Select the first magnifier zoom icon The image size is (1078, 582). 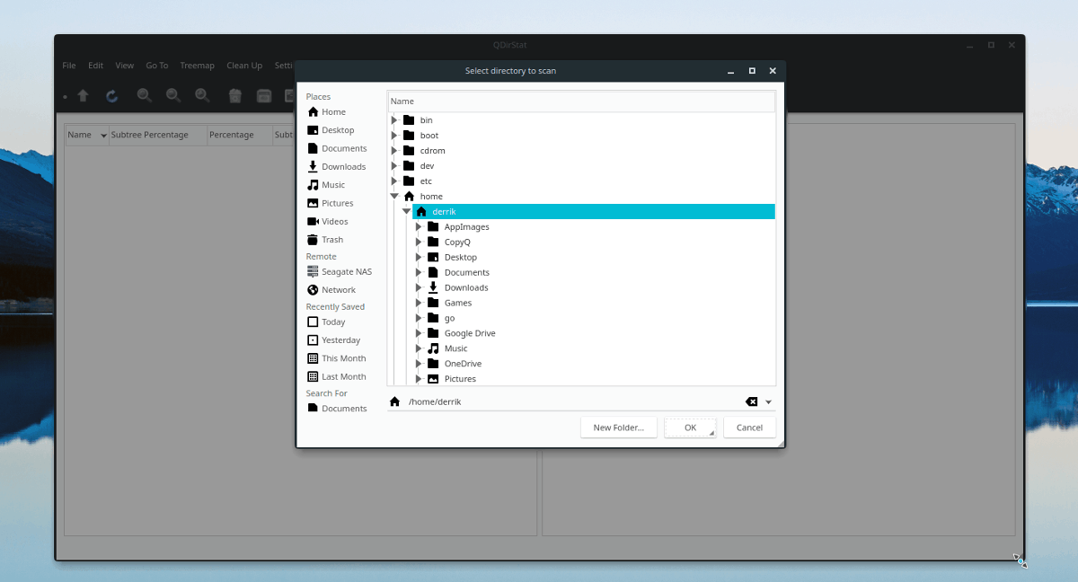pos(143,95)
